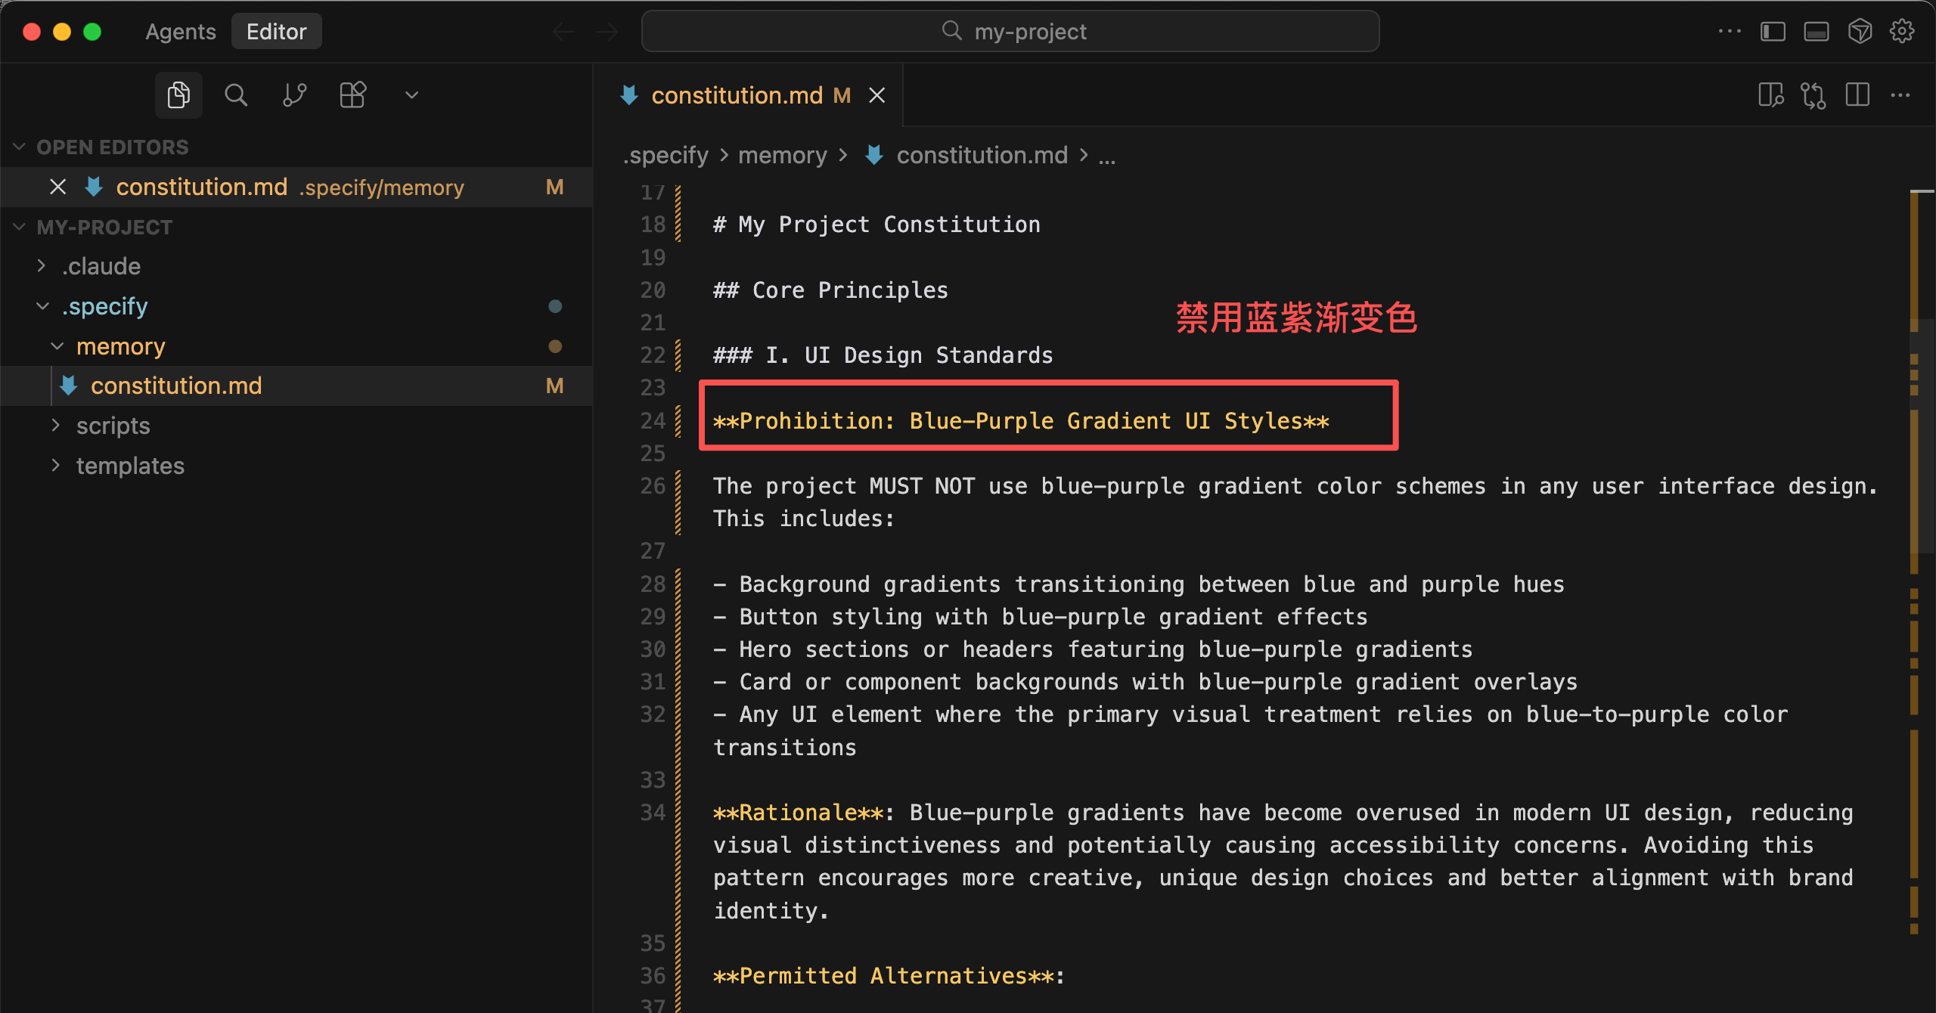Open the Source Control branch icon
1936x1013 pixels.
coord(294,95)
